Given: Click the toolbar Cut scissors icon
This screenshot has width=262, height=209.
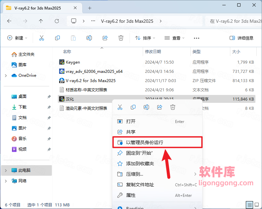Looking at the screenshot, I should [x=41, y=38].
